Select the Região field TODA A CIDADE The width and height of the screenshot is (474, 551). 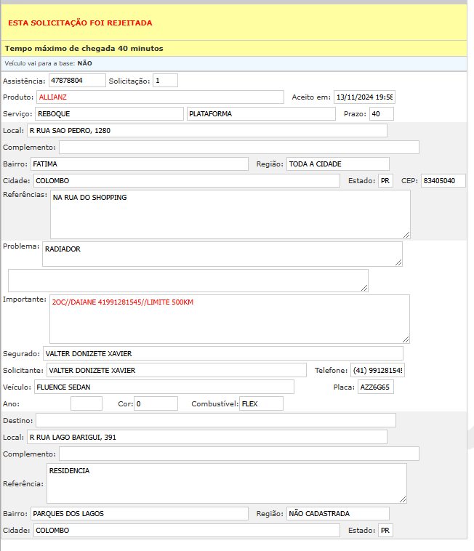337,164
